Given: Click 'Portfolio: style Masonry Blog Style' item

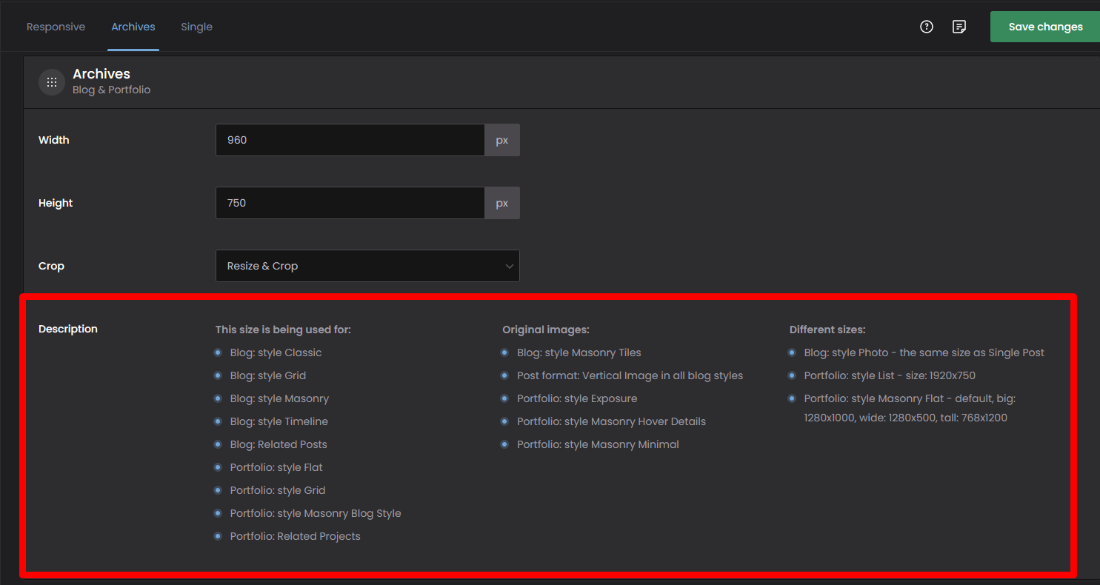Looking at the screenshot, I should (316, 513).
